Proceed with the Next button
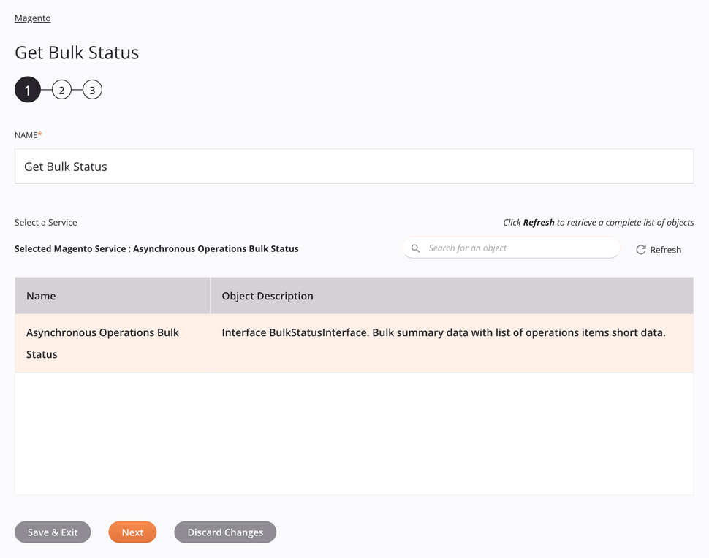 click(132, 532)
